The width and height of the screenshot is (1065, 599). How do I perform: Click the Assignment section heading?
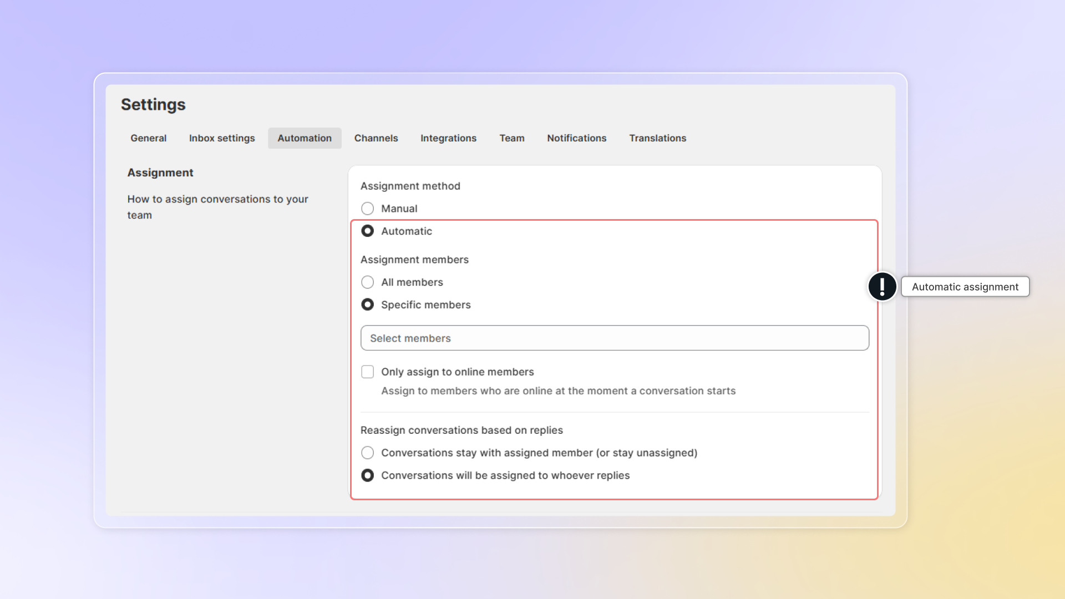point(160,172)
